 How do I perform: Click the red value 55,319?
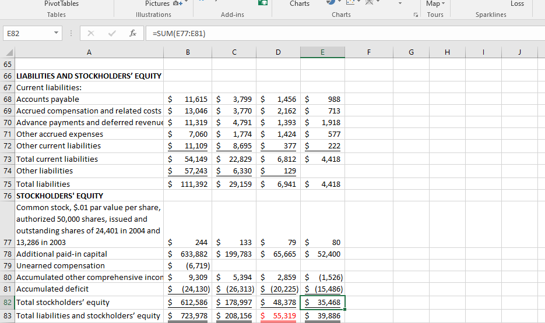coord(278,315)
